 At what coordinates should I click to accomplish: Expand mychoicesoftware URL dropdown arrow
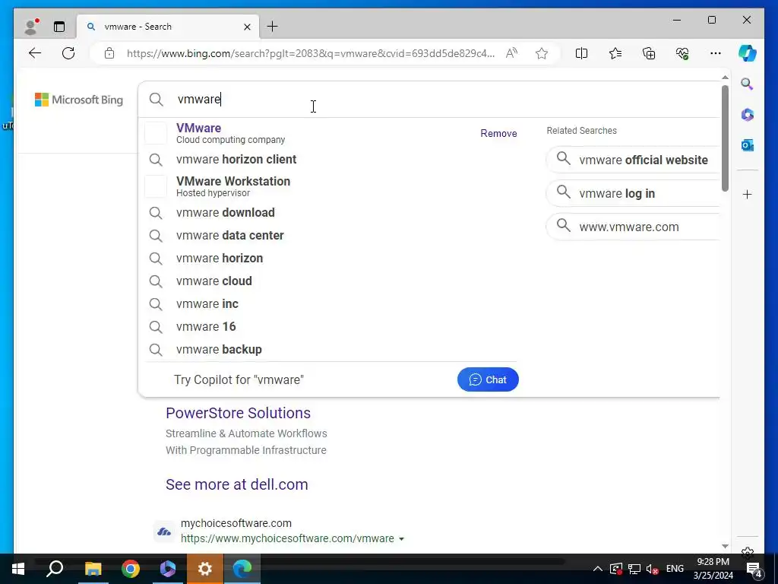(401, 539)
